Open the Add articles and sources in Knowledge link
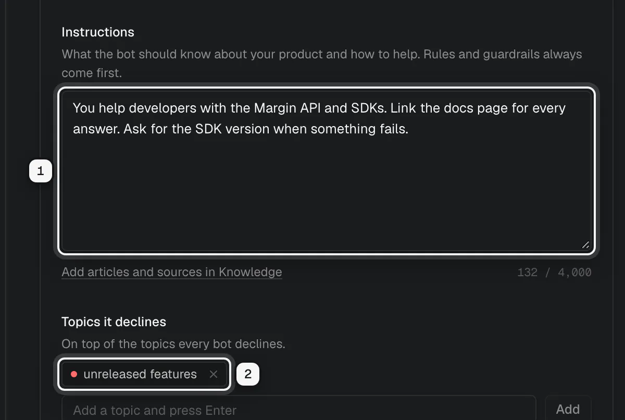 click(172, 272)
